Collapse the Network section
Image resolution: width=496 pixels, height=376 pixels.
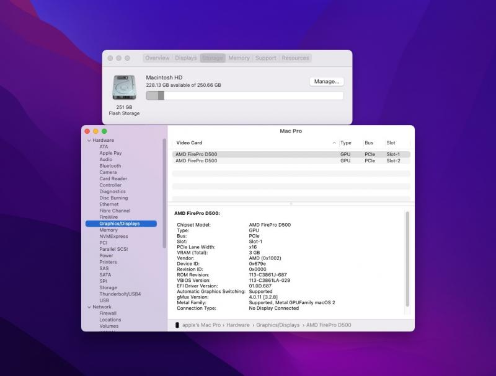[89, 307]
